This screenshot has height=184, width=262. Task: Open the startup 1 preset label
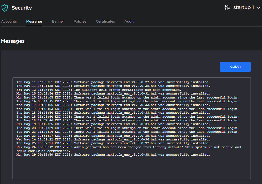click(243, 7)
